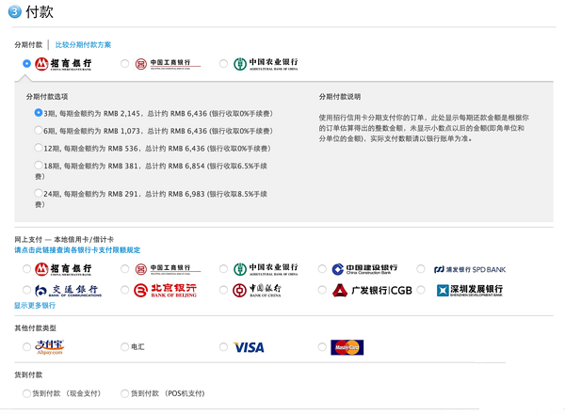Select China Merchants Bank installment radio button
The image size is (565, 414).
[x=26, y=64]
